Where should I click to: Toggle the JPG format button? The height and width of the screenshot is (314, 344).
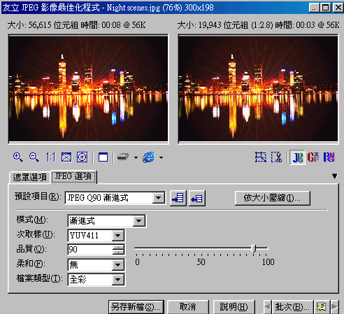coord(297,157)
